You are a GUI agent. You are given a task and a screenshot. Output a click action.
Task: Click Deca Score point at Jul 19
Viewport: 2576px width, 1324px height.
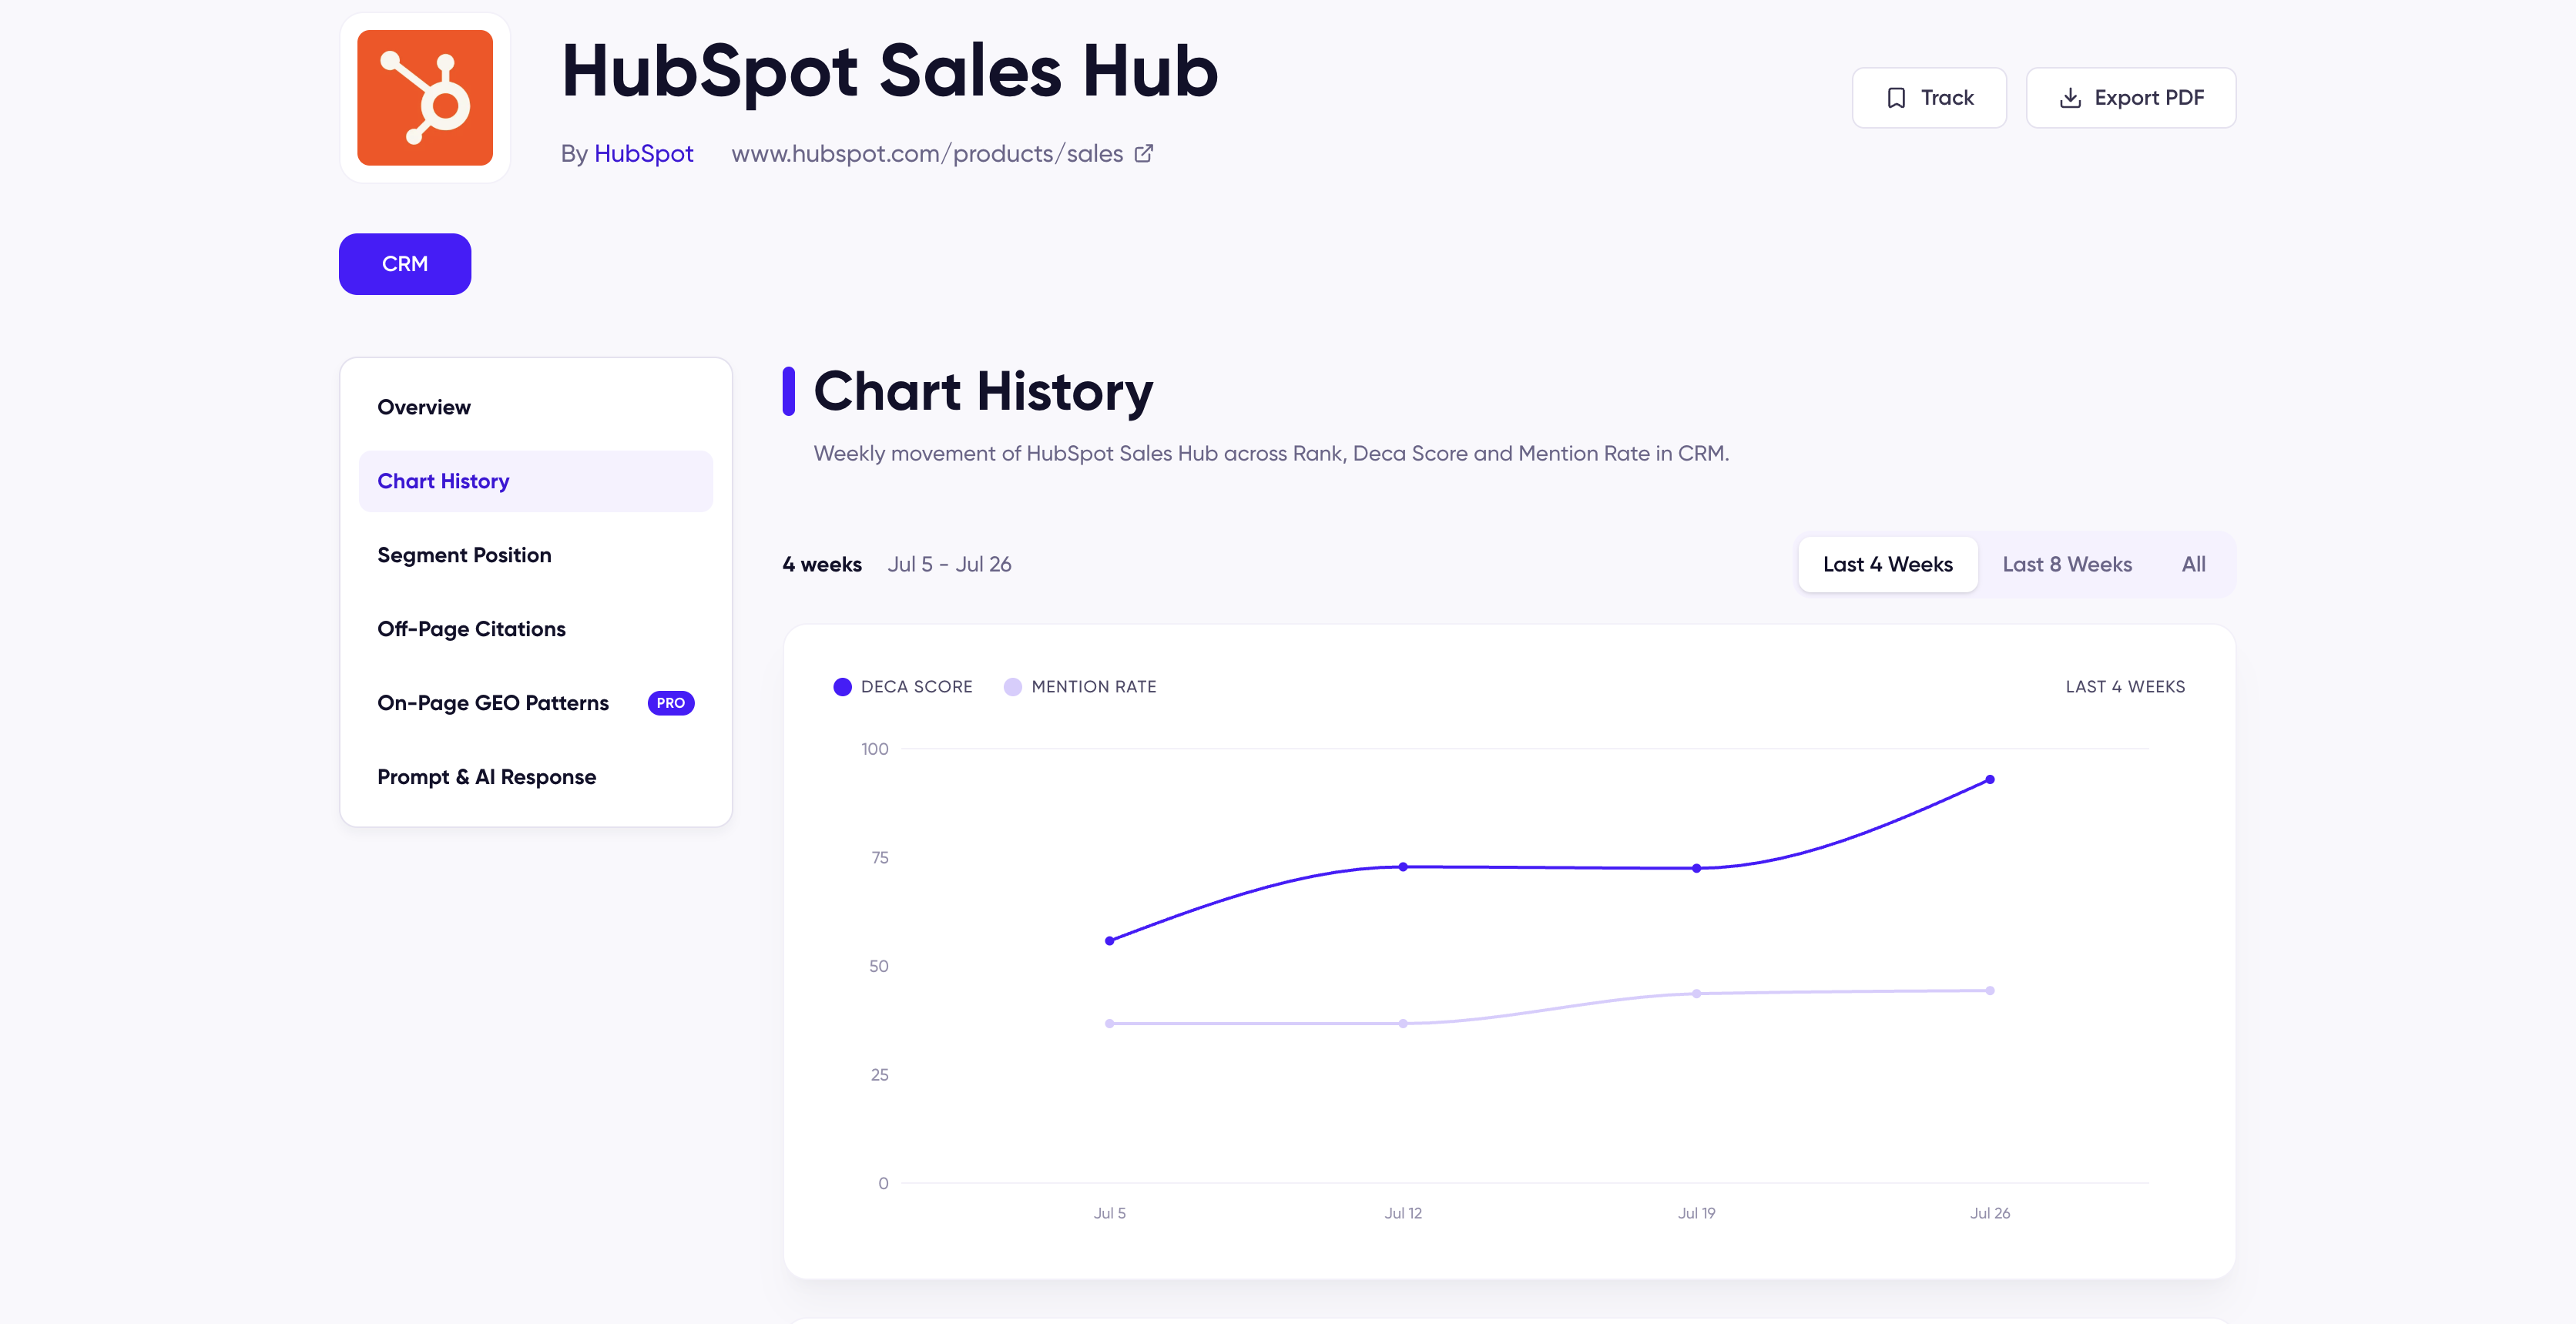click(x=1697, y=868)
